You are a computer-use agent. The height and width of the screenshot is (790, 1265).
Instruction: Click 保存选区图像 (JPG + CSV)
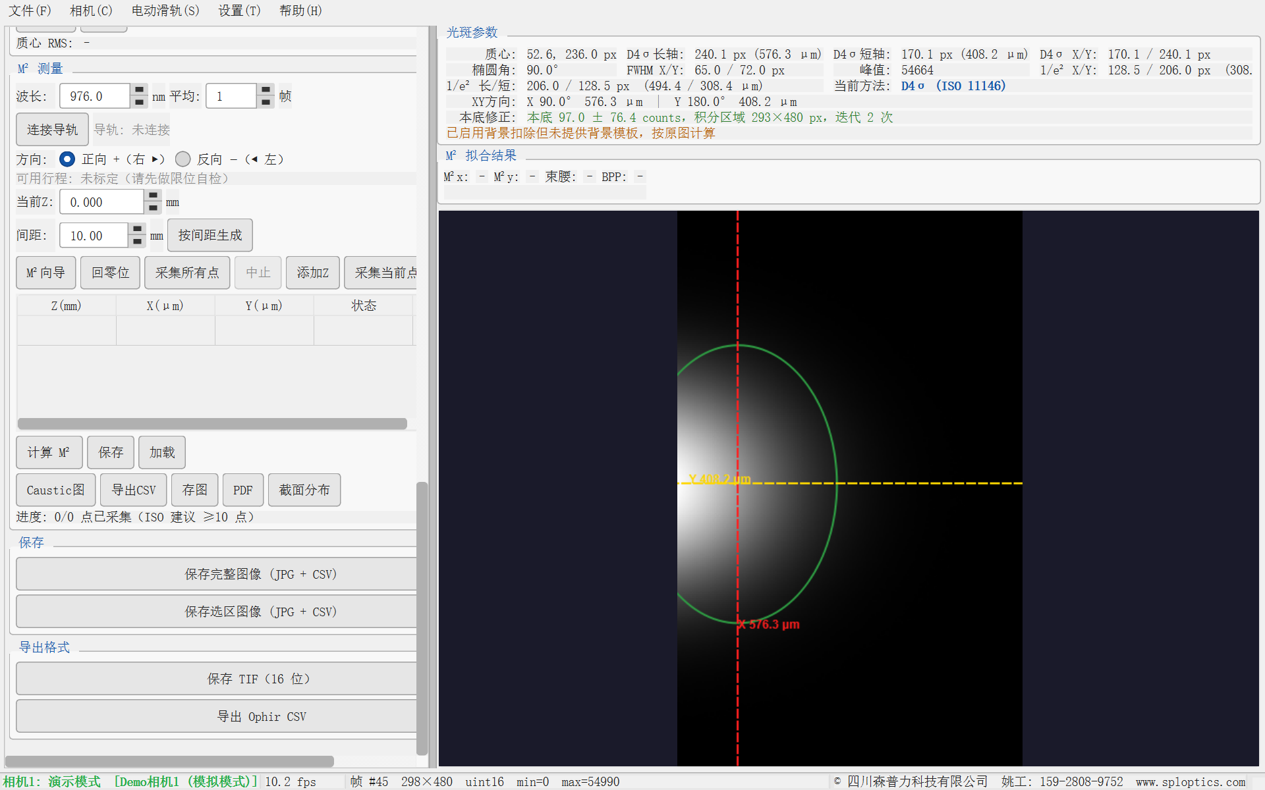click(x=217, y=612)
